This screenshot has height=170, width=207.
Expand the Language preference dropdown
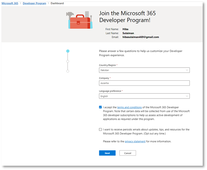pos(144,96)
